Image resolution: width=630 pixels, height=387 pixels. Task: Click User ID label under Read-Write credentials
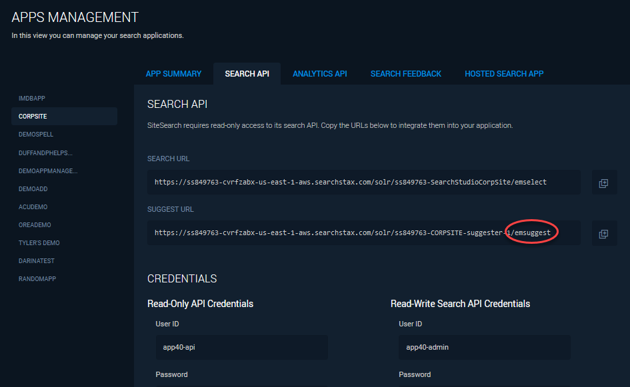tap(410, 324)
